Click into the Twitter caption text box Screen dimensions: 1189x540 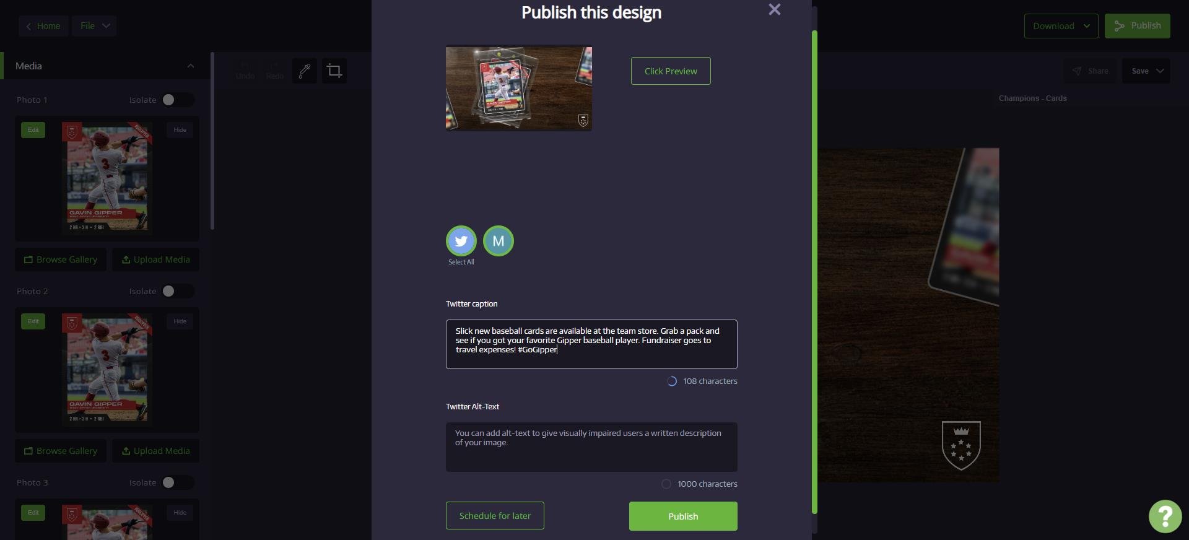(591, 344)
